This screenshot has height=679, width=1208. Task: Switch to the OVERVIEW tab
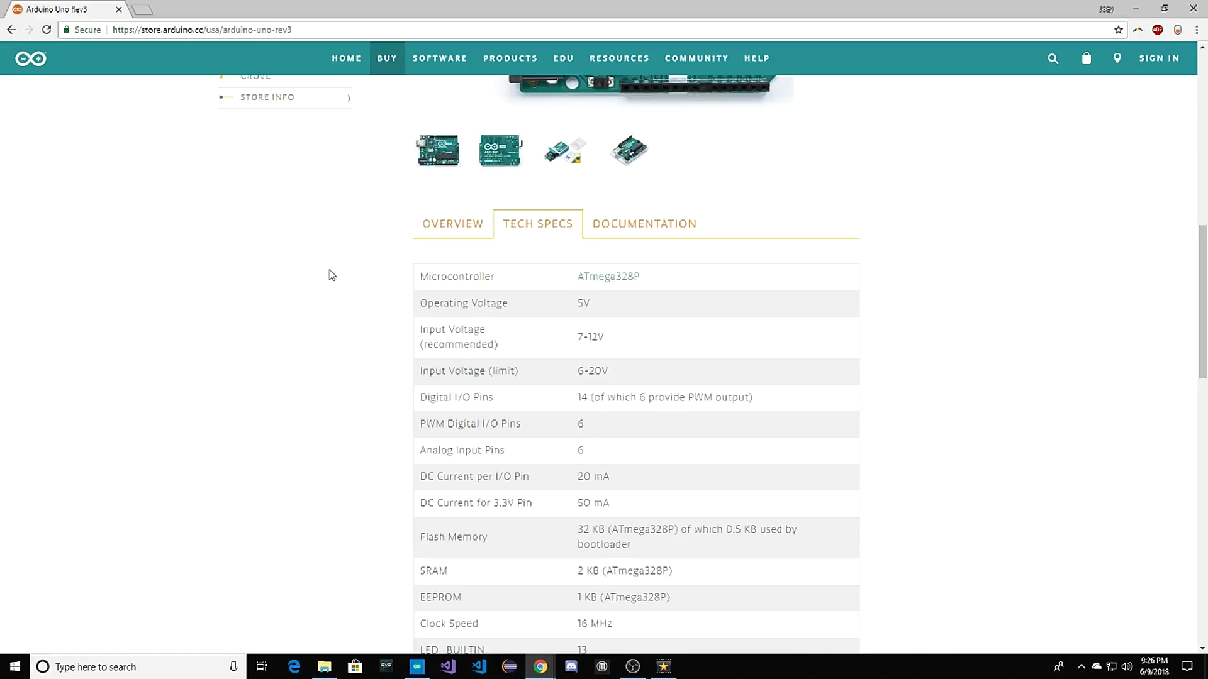[452, 224]
